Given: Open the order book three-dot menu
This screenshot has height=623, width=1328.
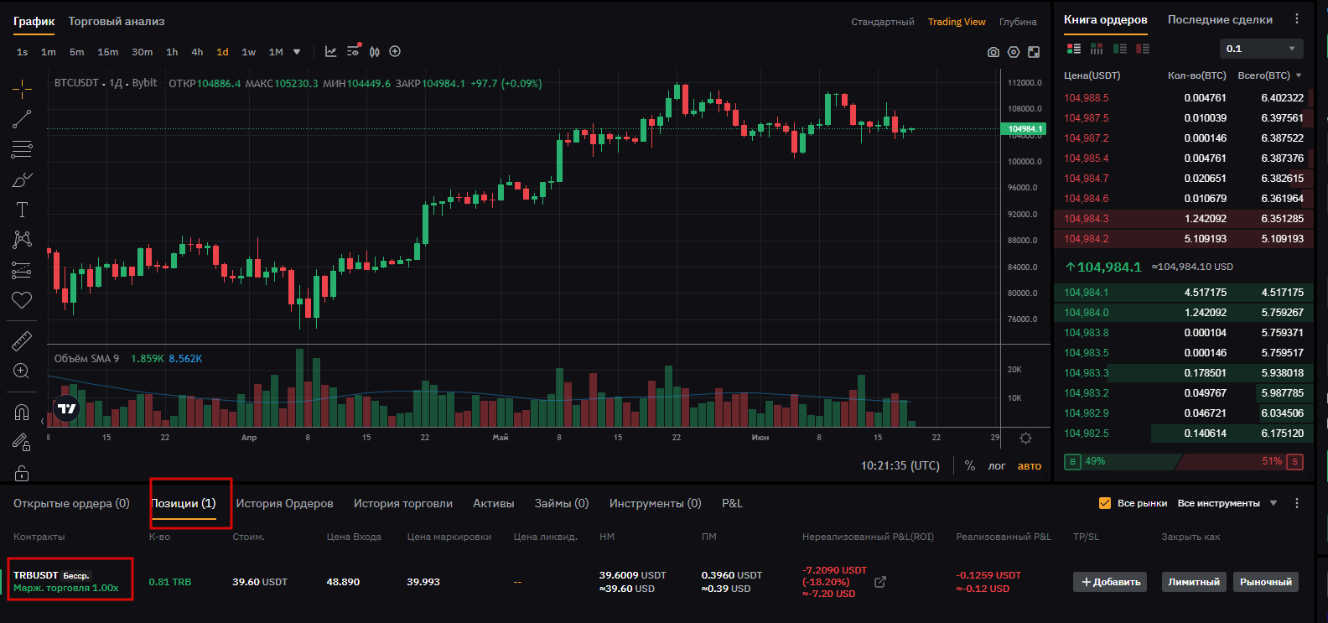Looking at the screenshot, I should tap(1297, 19).
